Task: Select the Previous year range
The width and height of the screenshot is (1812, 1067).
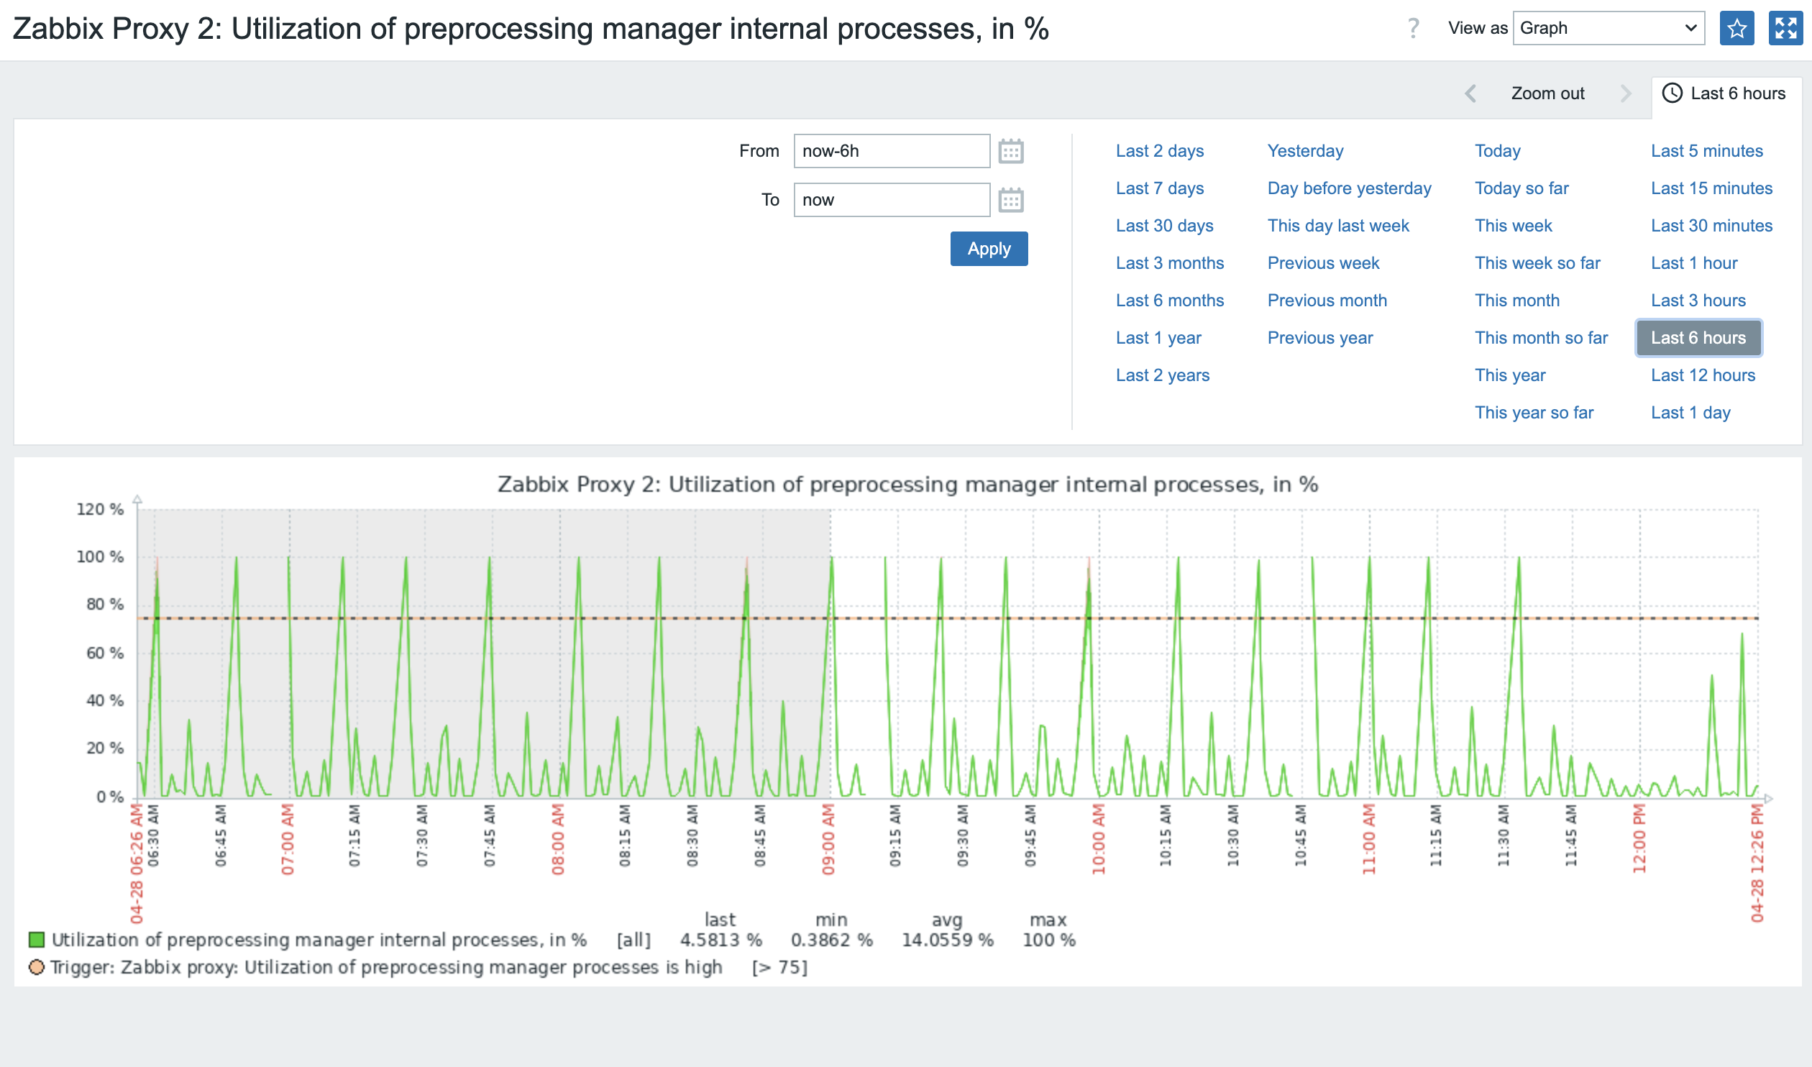Action: [1320, 338]
